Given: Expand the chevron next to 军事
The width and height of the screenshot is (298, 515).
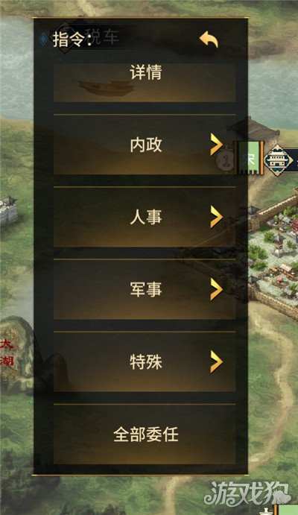Looking at the screenshot, I should [217, 289].
